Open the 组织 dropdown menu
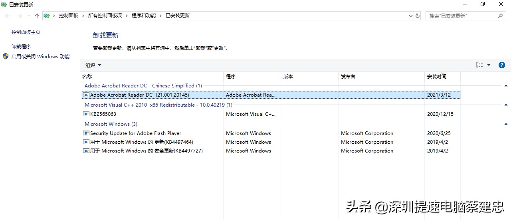The width and height of the screenshot is (511, 220). tap(93, 65)
